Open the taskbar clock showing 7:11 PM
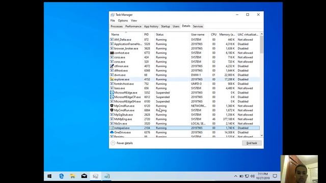326x183 pixels. click(x=263, y=176)
